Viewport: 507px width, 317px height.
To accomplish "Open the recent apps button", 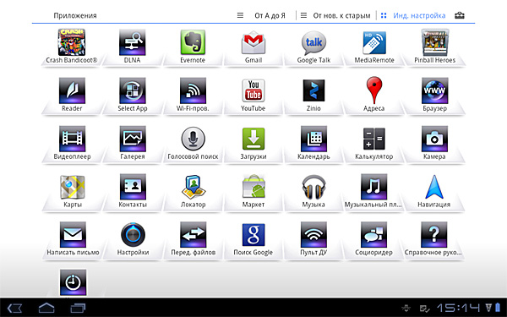I will tap(78, 308).
